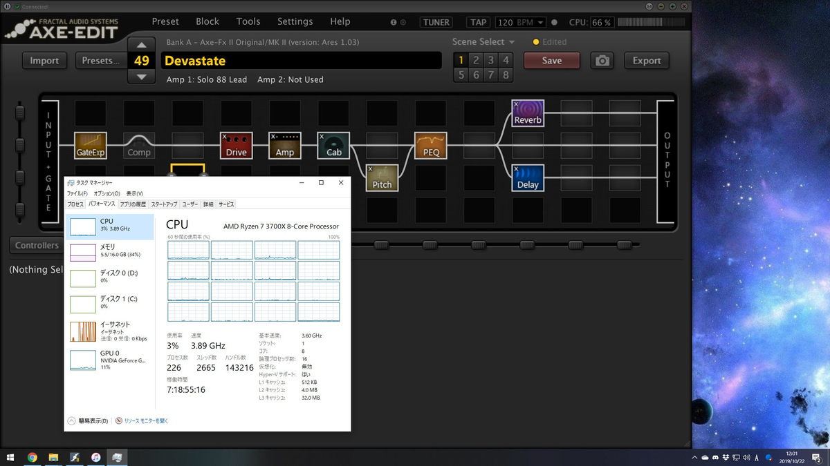Select the Pitch block

[x=382, y=178]
